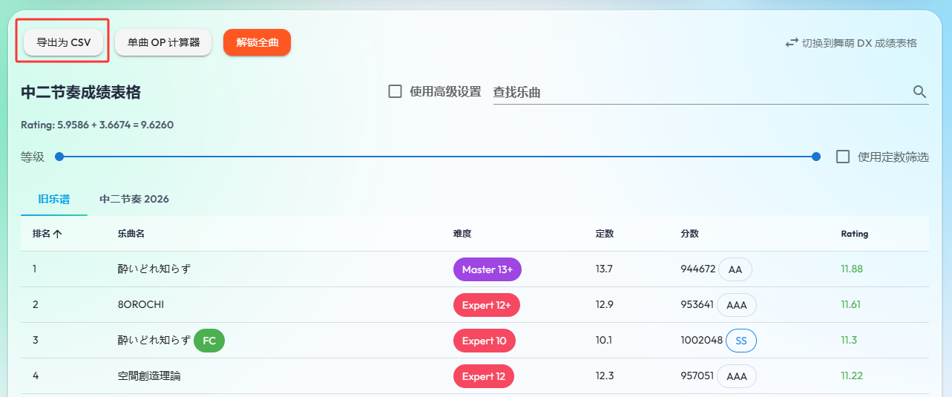Switch to the 中二节奏 2026 tab
Viewport: 952px width, 397px height.
(134, 199)
